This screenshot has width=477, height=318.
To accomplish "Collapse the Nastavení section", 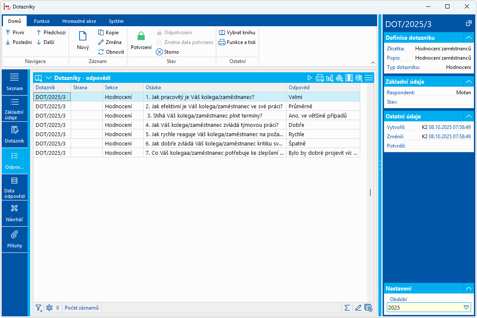I will (x=469, y=288).
